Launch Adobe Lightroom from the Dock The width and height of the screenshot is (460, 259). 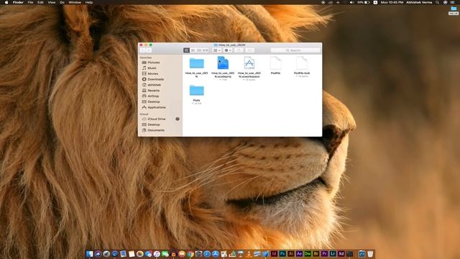(333, 254)
